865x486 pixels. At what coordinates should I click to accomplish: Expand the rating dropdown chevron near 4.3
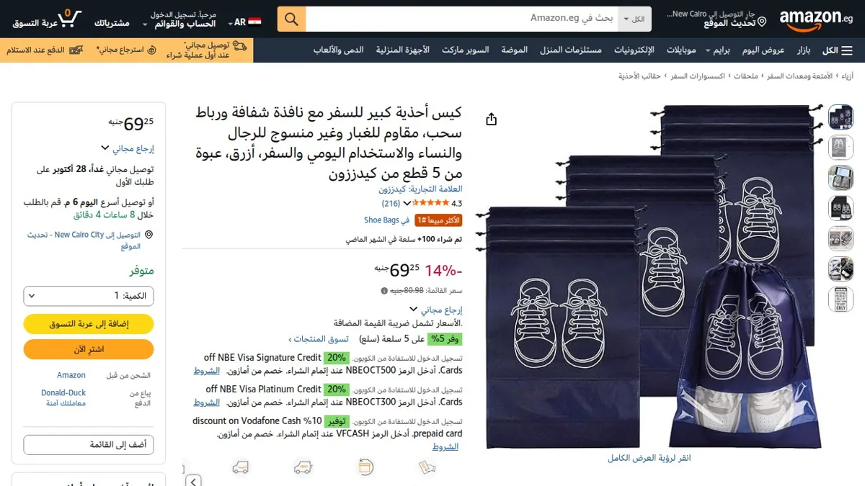tap(407, 204)
